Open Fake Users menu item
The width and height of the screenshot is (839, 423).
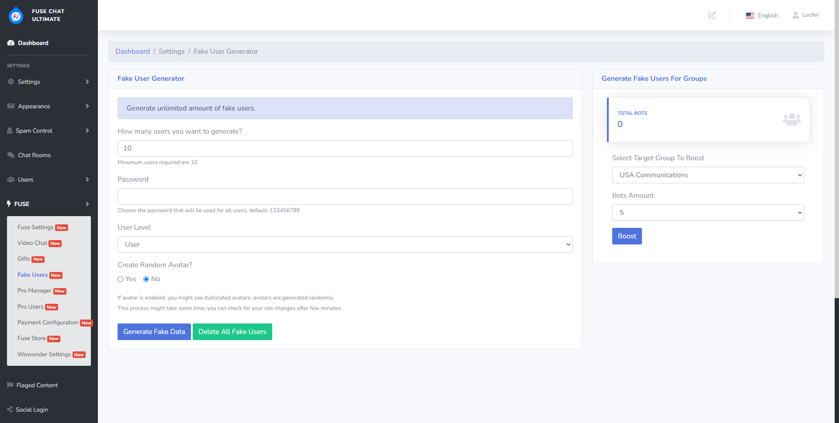pos(40,275)
